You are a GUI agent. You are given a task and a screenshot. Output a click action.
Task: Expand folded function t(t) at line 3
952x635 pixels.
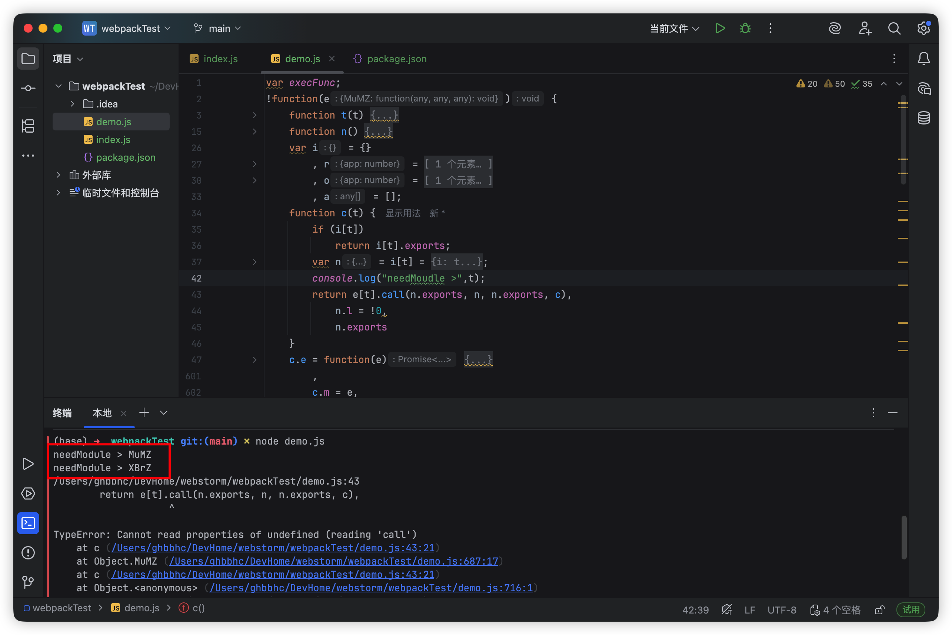(x=254, y=116)
